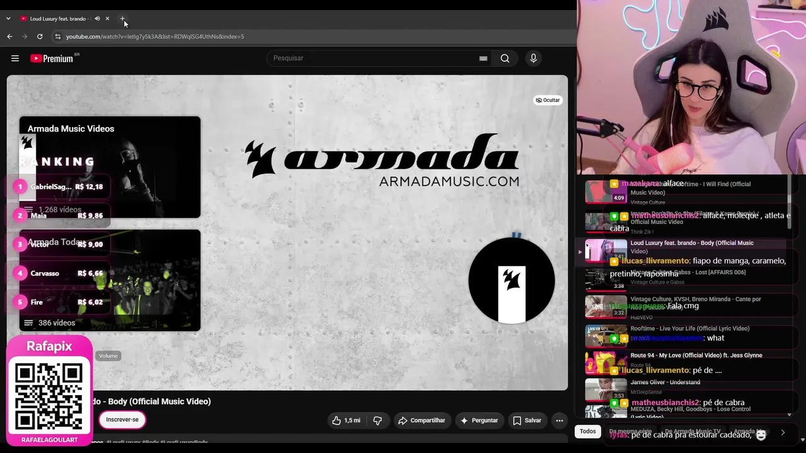This screenshot has height=453, width=806.
Task: Open a new browser tab
Action: tap(122, 19)
